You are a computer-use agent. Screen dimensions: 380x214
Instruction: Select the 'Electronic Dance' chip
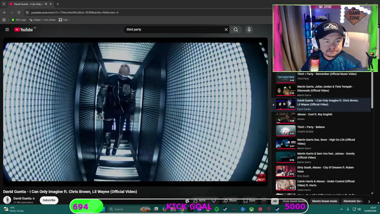point(353,201)
